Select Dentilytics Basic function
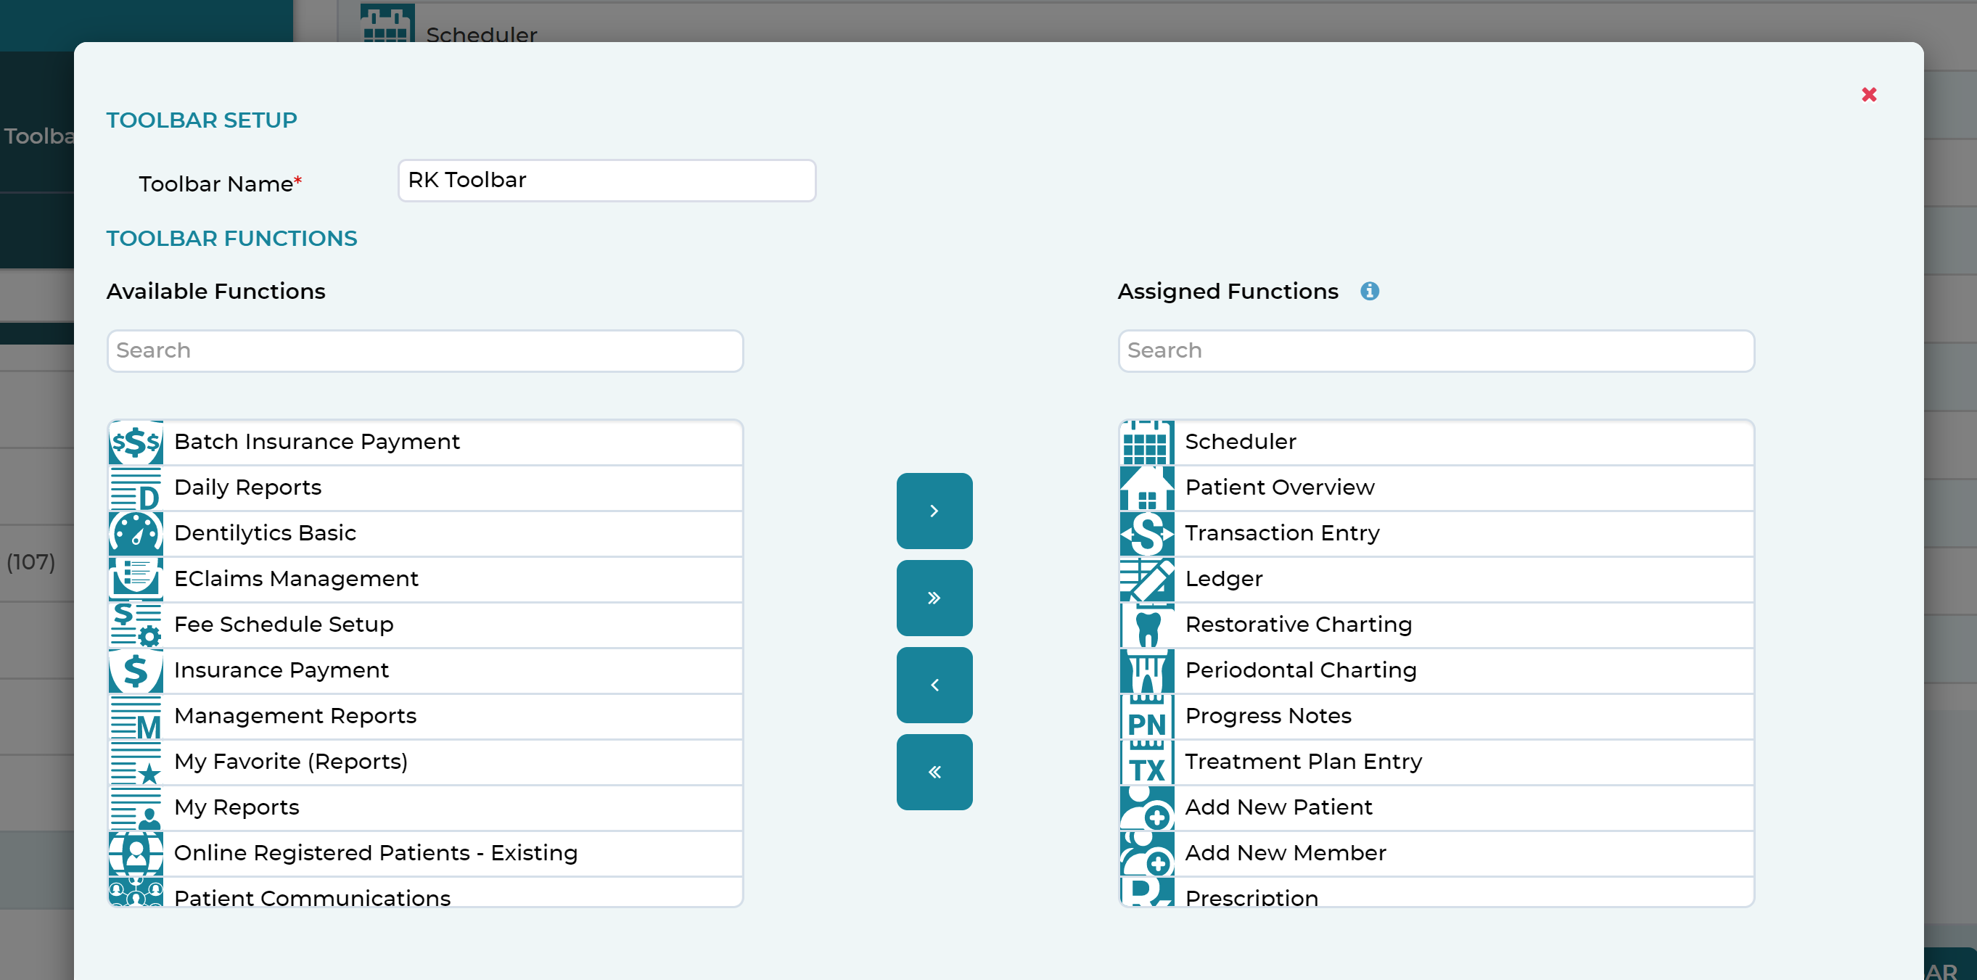This screenshot has width=1977, height=980. click(425, 533)
